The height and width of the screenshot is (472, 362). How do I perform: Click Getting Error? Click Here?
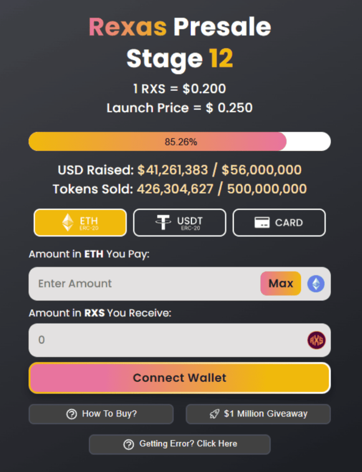point(180,444)
